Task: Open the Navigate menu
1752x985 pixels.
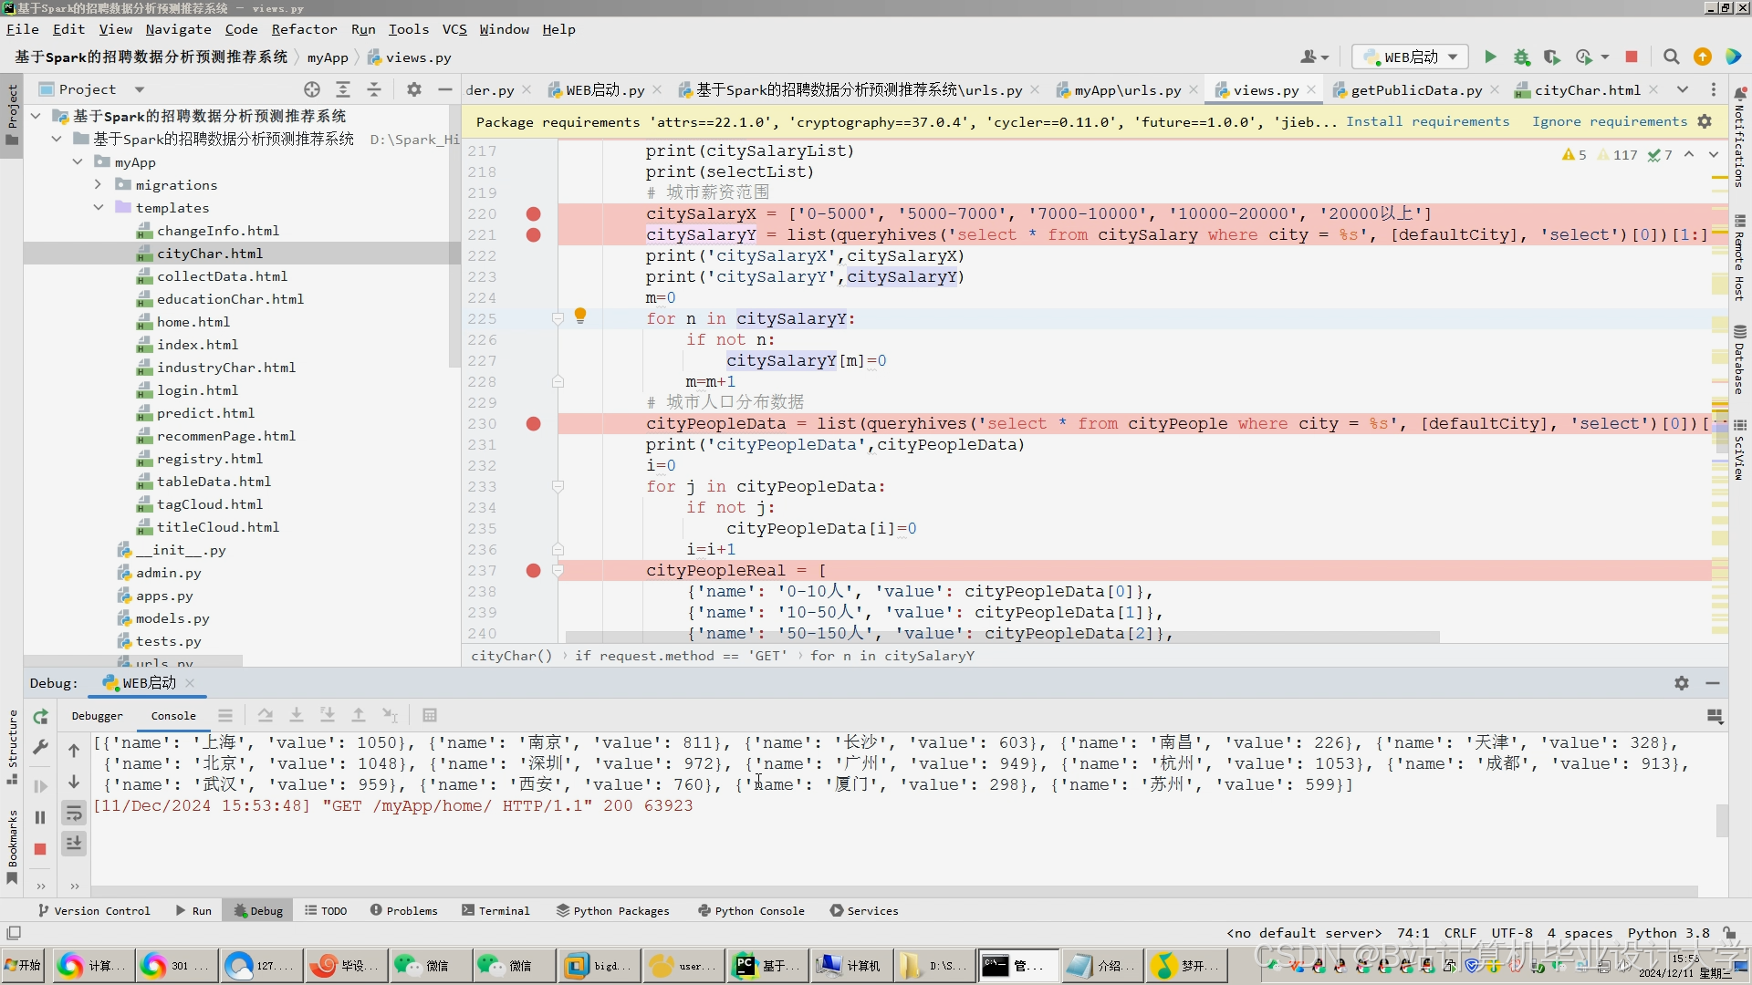Action: click(x=178, y=29)
